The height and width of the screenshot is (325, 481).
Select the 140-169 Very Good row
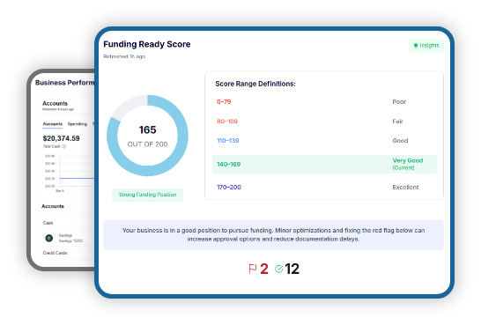pyautogui.click(x=324, y=165)
